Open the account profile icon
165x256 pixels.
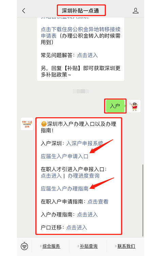pyautogui.click(x=135, y=11)
